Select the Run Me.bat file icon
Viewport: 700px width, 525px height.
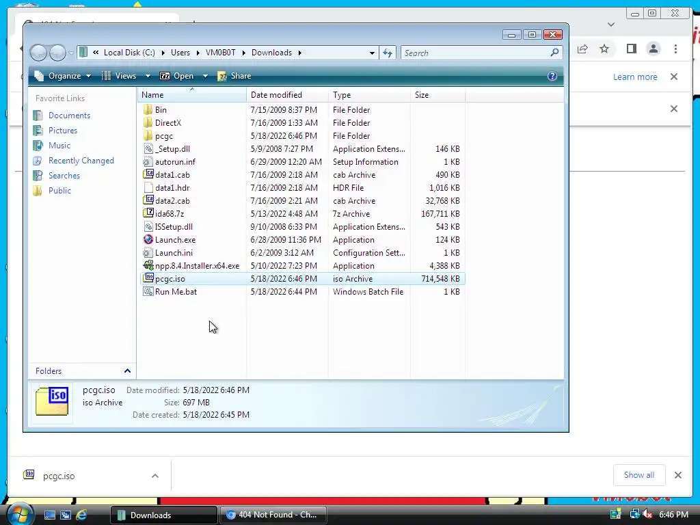148,291
